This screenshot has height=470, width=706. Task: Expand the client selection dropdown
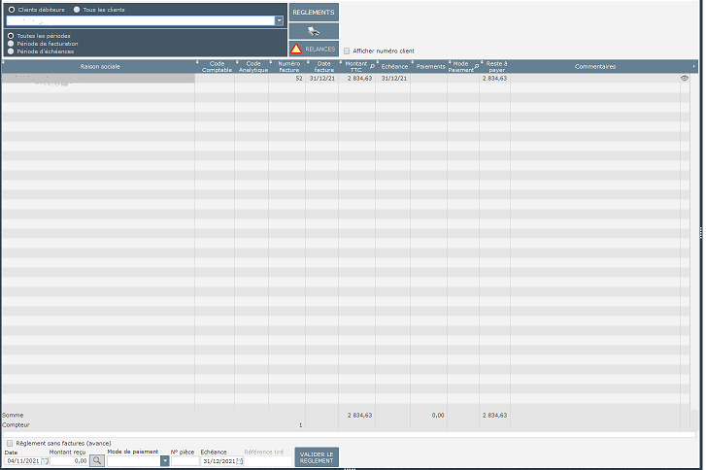(280, 19)
